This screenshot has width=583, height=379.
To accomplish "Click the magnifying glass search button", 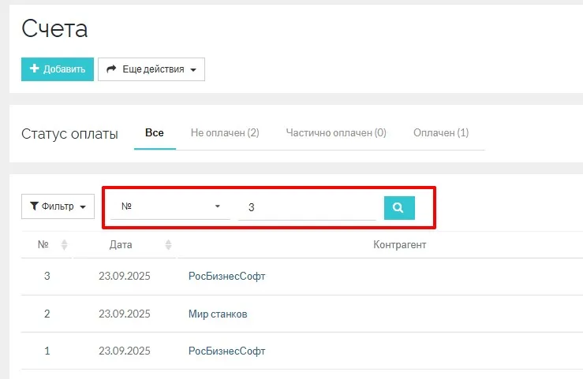I will 398,208.
